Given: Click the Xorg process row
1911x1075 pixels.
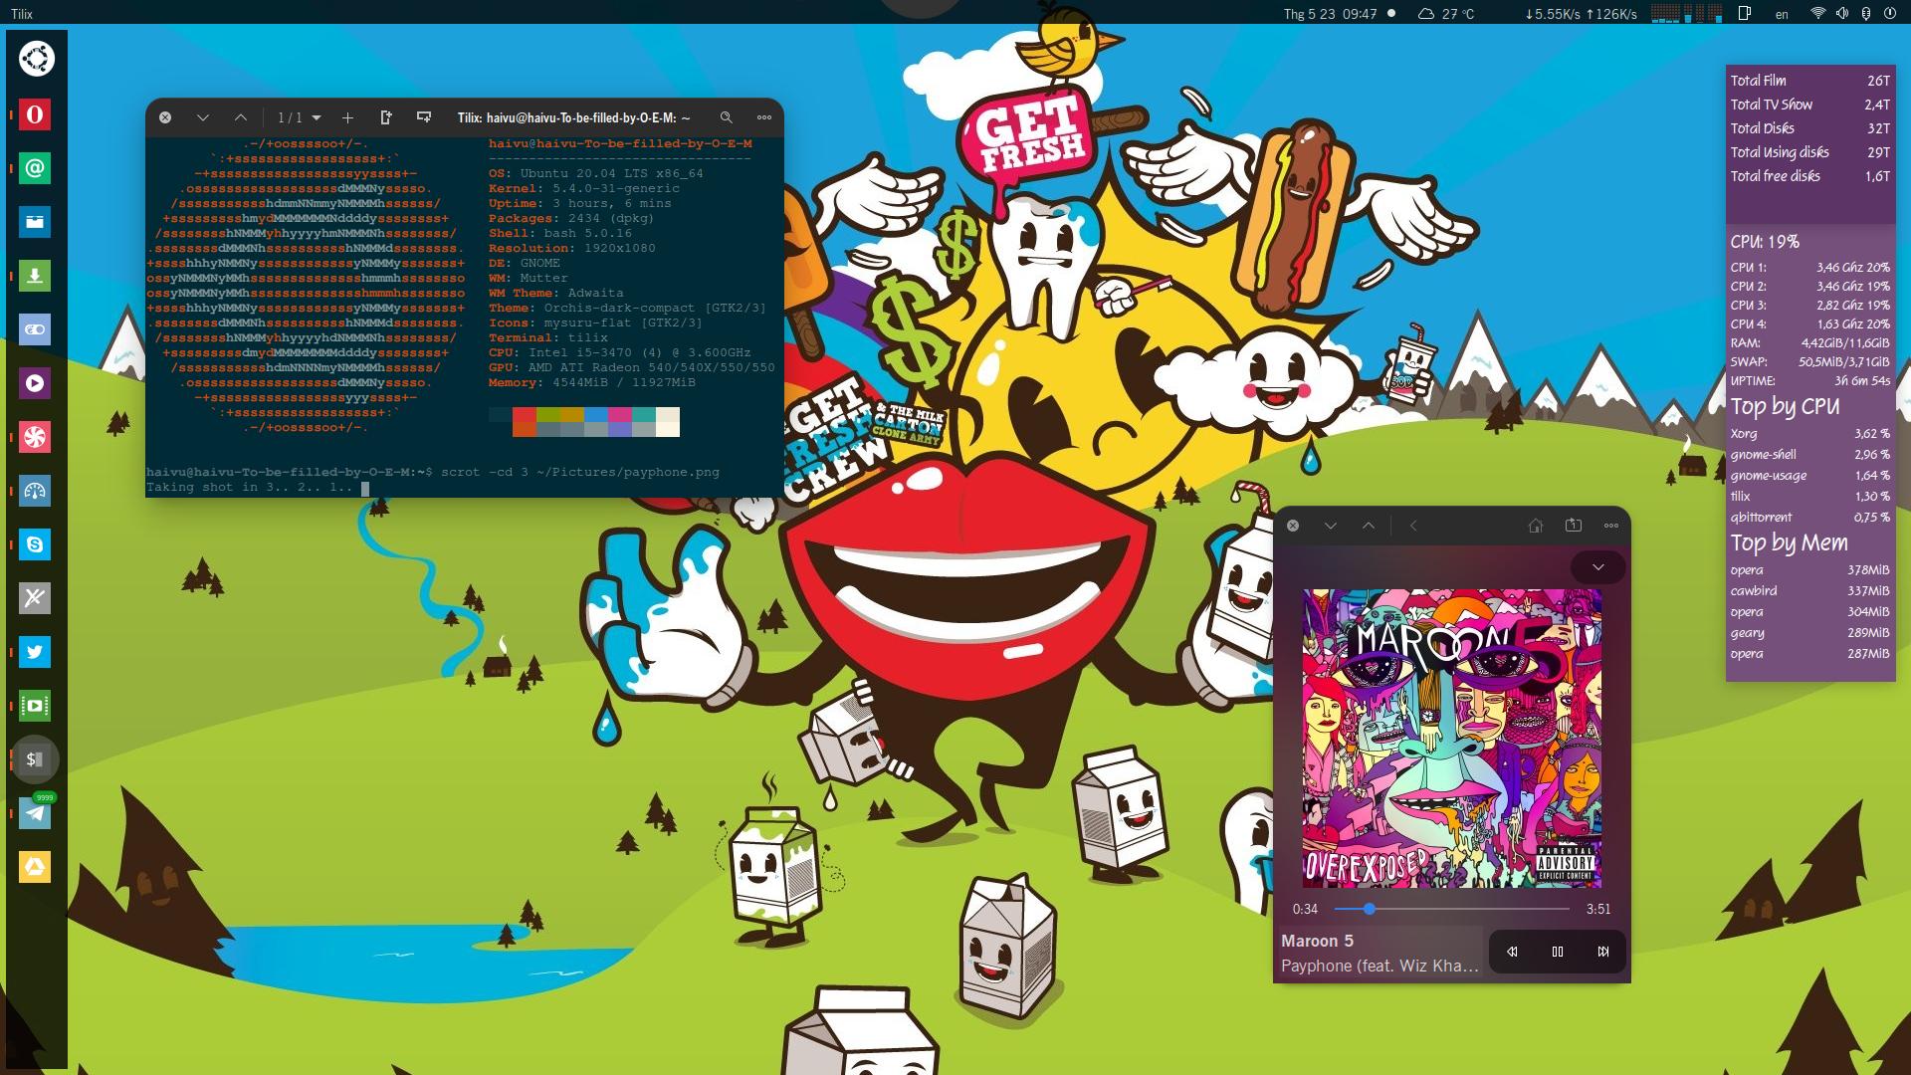Looking at the screenshot, I should tap(1809, 434).
